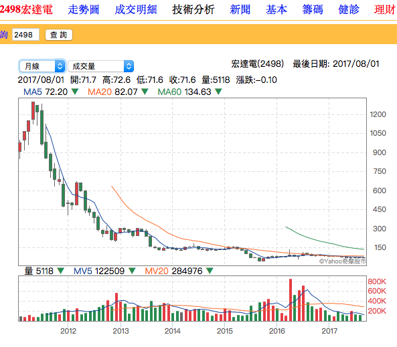This screenshot has width=397, height=347.
Task: Click the 2017 year label on axis
Action: tap(329, 331)
